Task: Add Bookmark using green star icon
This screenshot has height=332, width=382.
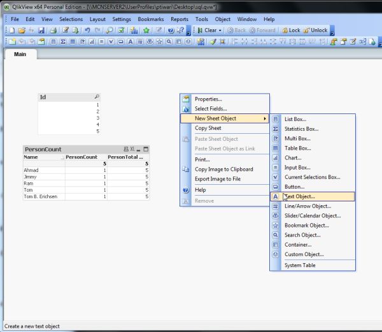Action: 146,30
